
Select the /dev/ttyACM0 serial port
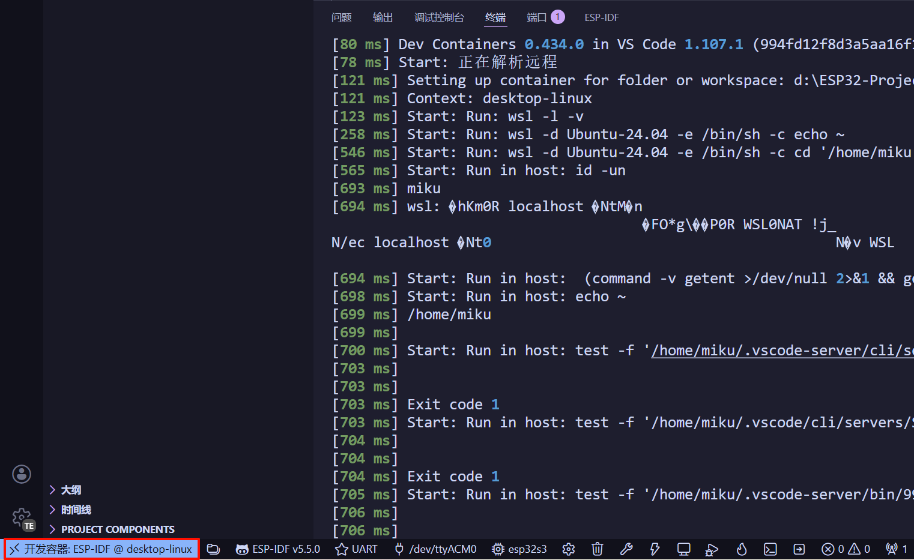(435, 549)
